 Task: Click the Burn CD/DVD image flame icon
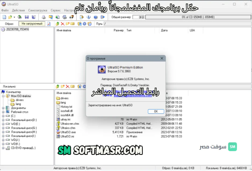(71, 17)
